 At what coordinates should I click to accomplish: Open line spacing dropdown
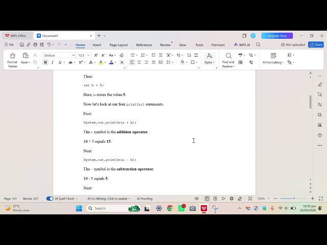click(173, 62)
